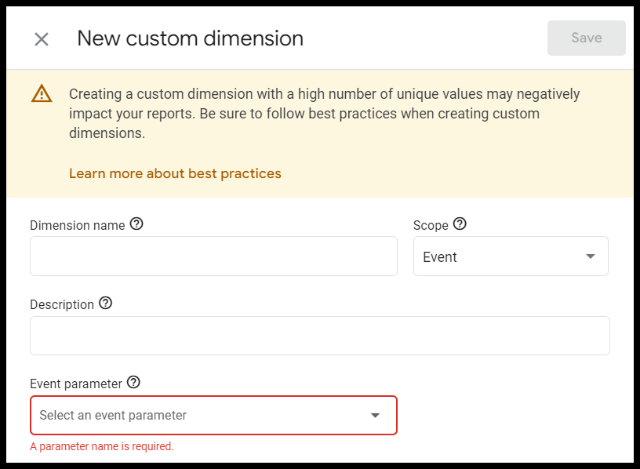The height and width of the screenshot is (469, 640).
Task: Click inside the Description text field
Action: pyautogui.click(x=319, y=335)
